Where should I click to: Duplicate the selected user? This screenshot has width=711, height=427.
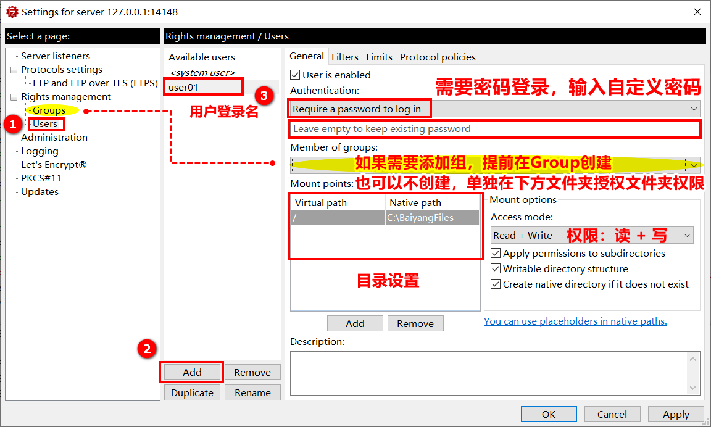coord(193,392)
